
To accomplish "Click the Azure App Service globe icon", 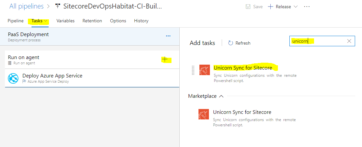I will pyautogui.click(x=13, y=78).
